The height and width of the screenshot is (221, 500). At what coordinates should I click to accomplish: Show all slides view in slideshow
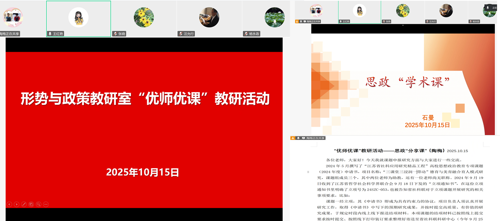pyautogui.click(x=31, y=204)
